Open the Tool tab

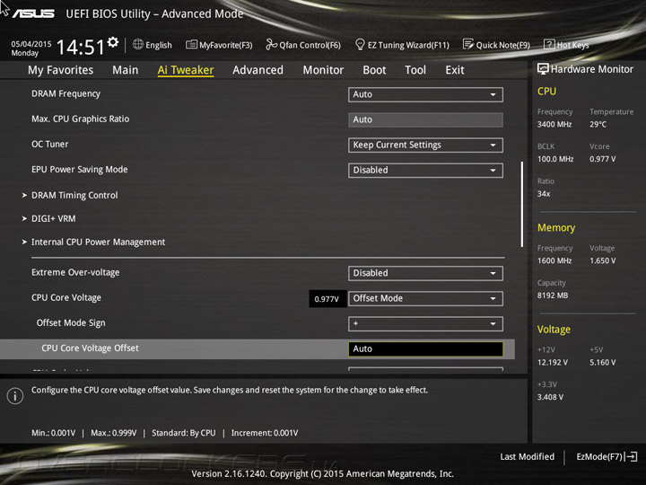click(415, 70)
